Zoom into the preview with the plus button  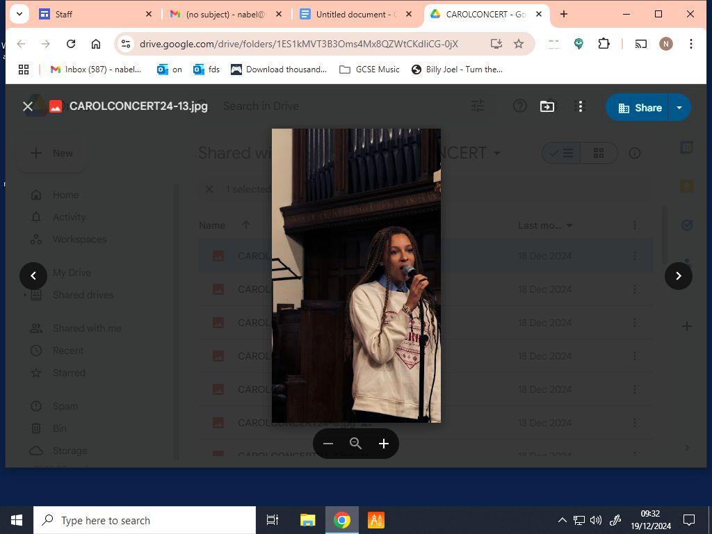coord(384,444)
